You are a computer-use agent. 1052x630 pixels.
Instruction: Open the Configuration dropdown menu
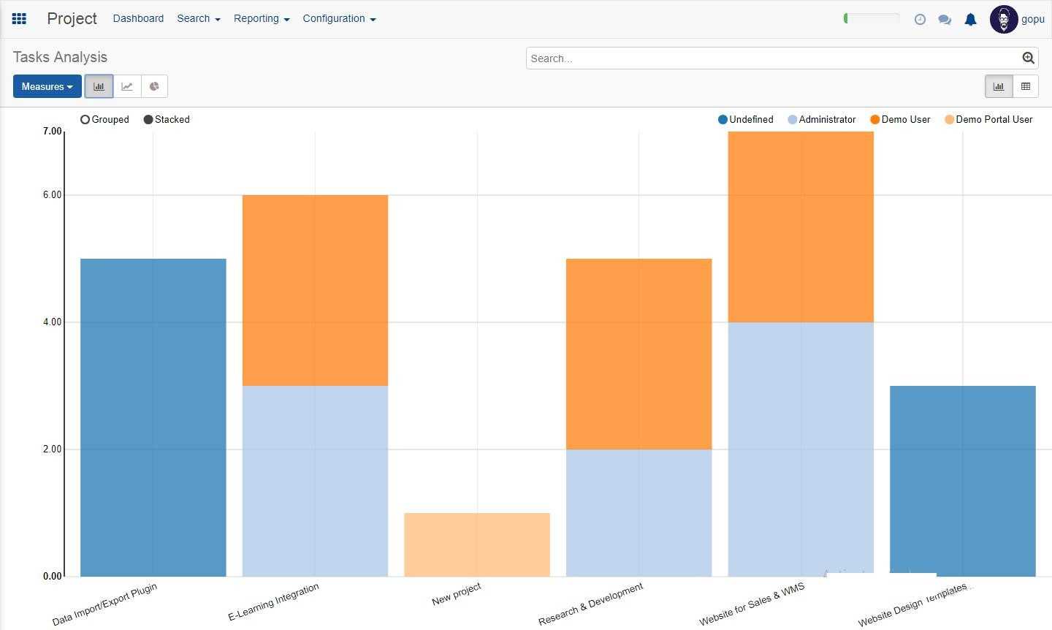339,19
